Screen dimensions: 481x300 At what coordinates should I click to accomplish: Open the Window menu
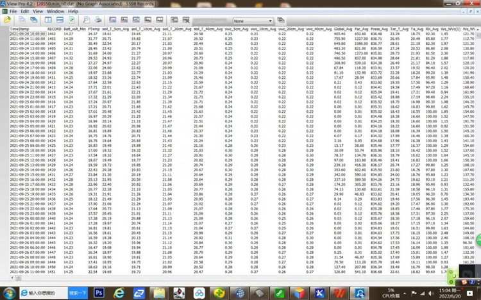(x=55, y=12)
